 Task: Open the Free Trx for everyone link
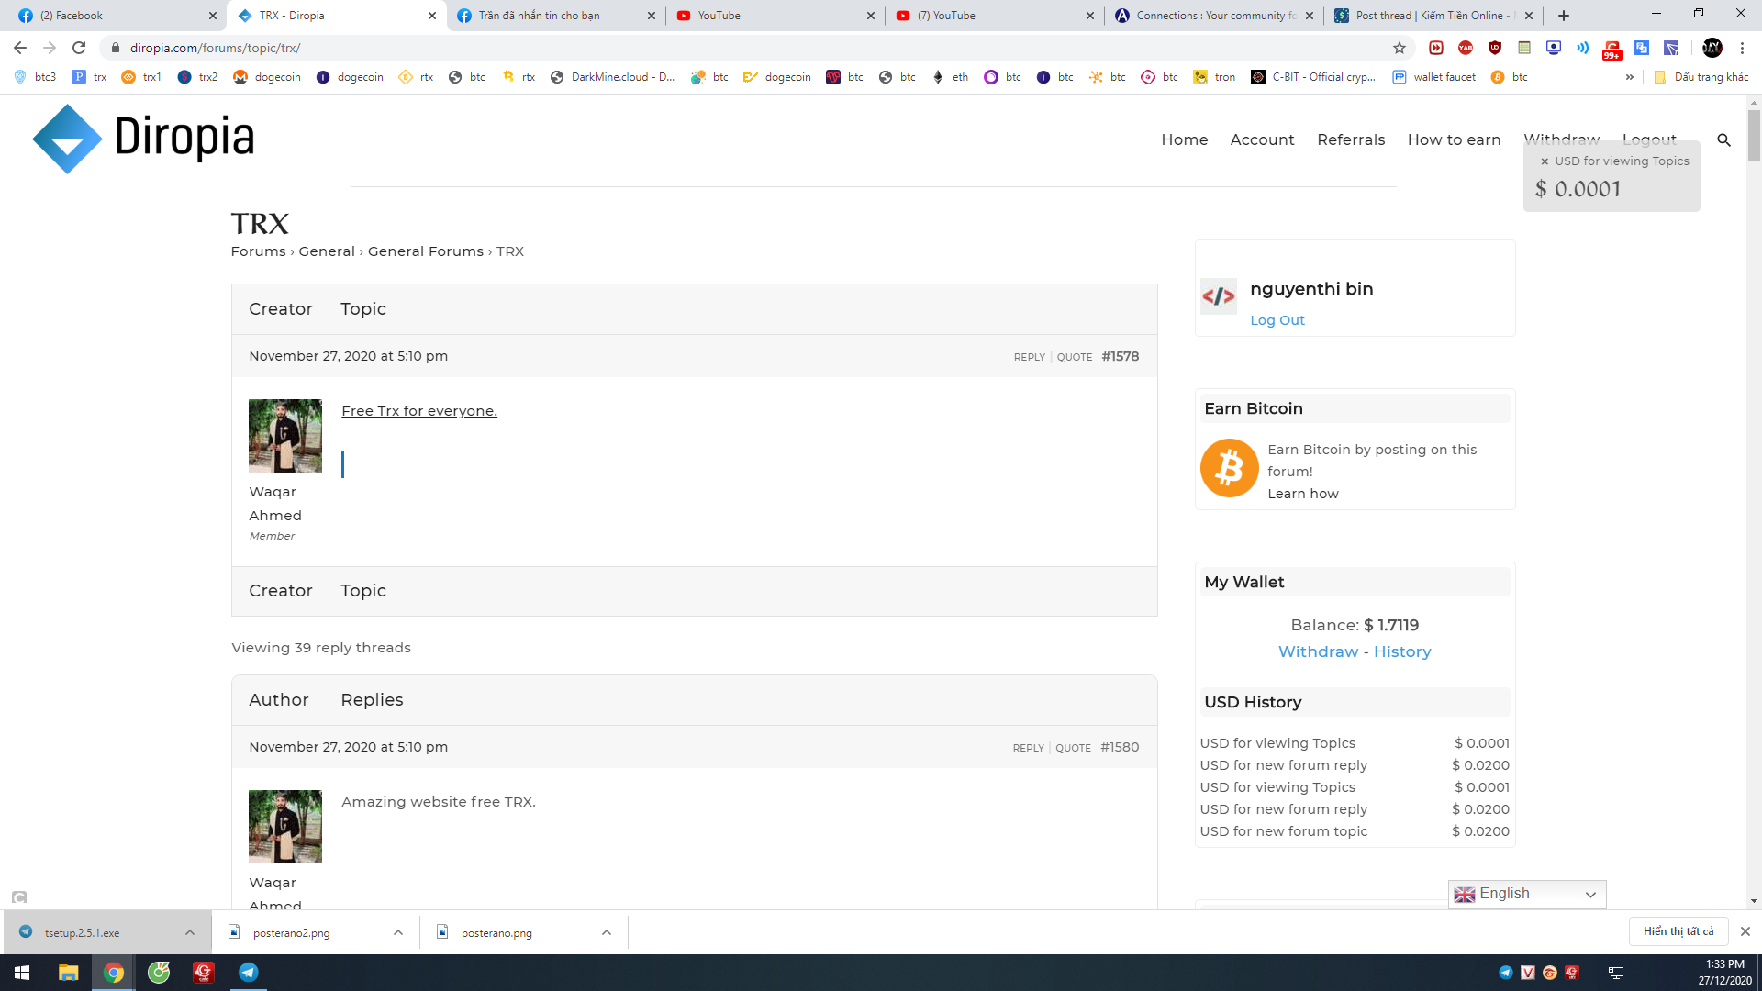(419, 411)
